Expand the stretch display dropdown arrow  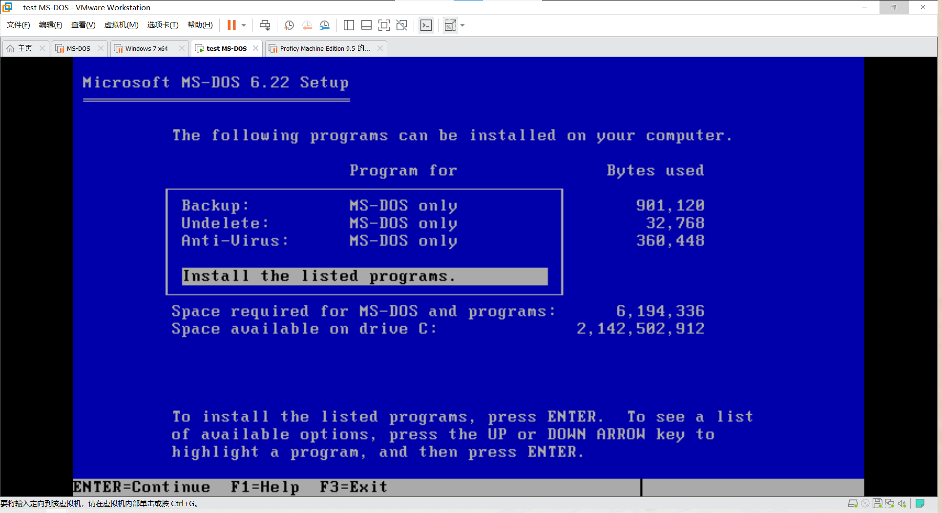(462, 25)
